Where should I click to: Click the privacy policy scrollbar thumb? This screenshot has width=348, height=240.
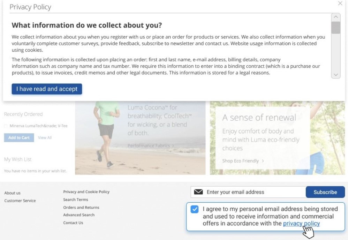335,28
